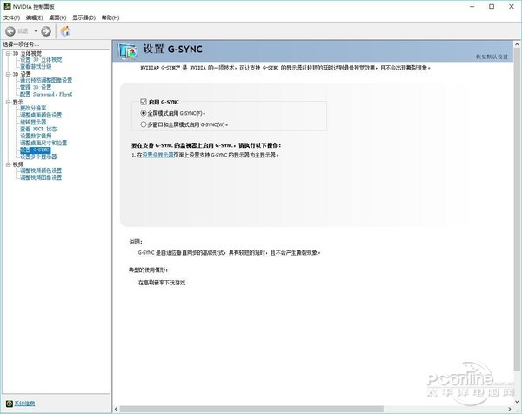
Task: Go forward with the forward arrow icon
Action: point(46,31)
